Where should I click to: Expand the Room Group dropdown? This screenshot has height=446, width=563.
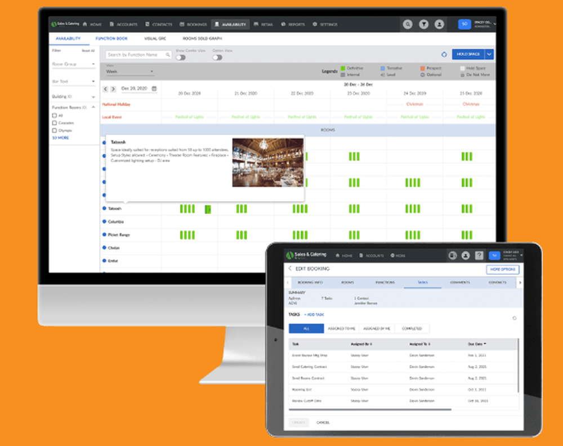point(93,64)
